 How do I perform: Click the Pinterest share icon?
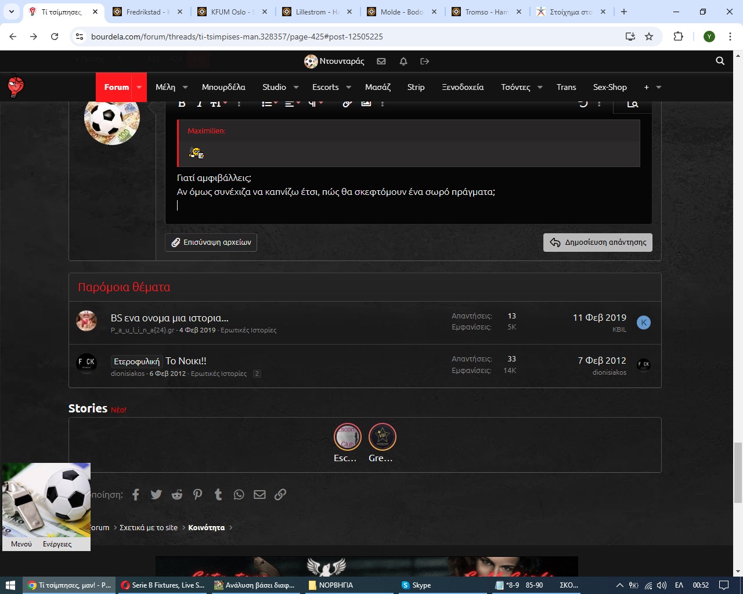pos(198,494)
